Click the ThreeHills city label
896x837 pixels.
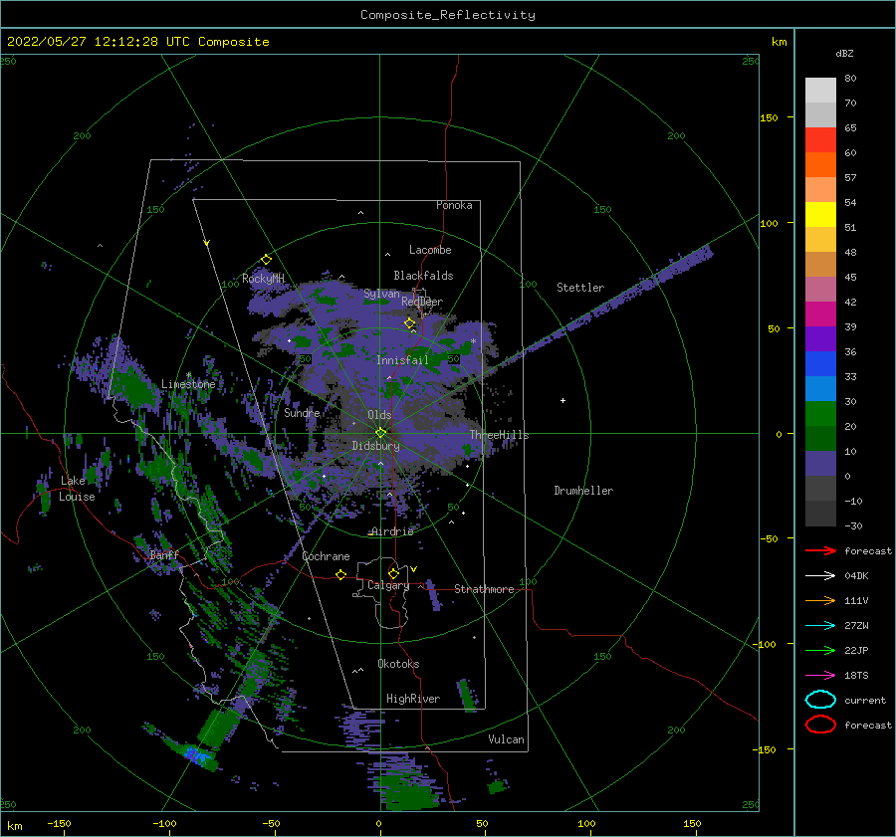499,435
